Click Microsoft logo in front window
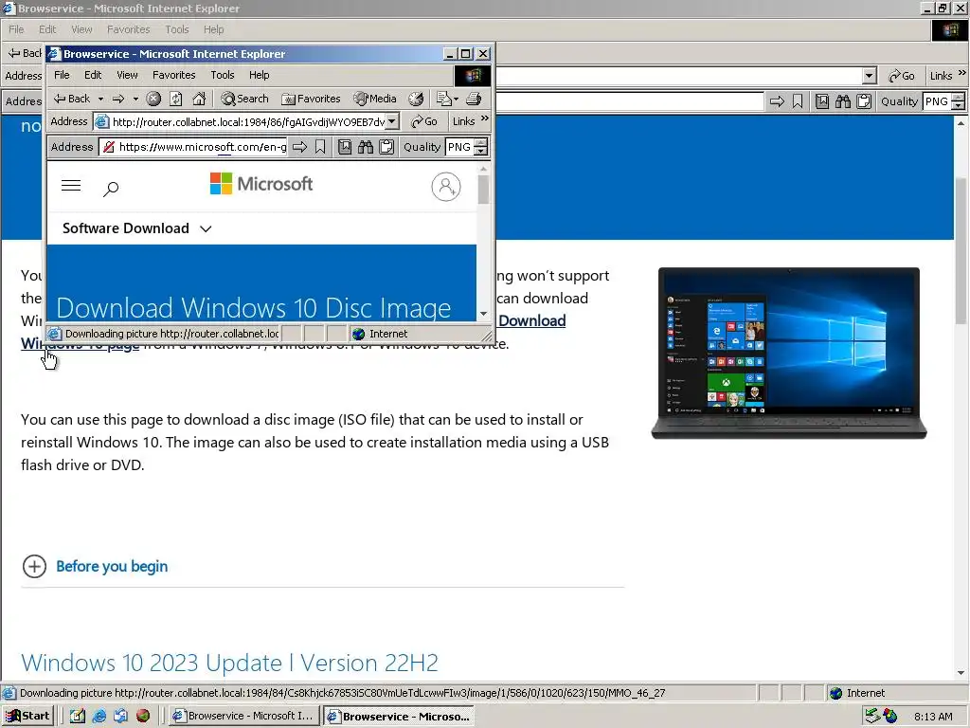The width and height of the screenshot is (970, 728). [261, 184]
